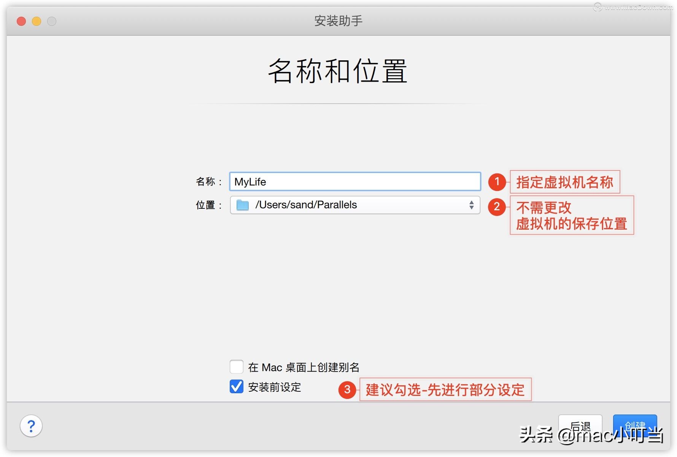This screenshot has height=457, width=677.
Task: Click the 安装前设定 label to toggle it
Action: tap(274, 388)
